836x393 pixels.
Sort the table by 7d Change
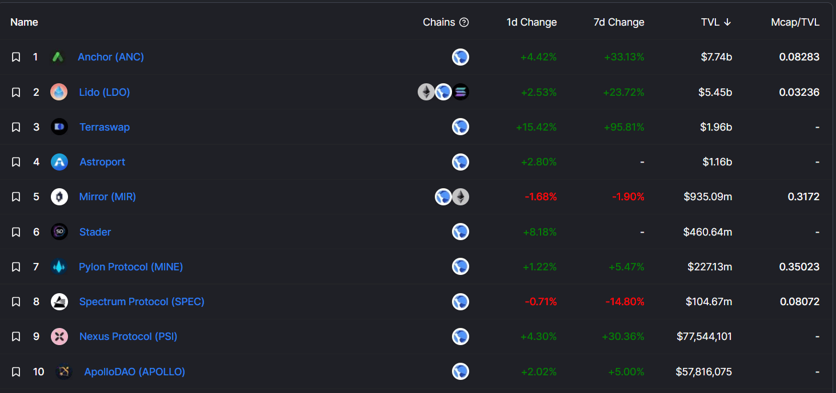[619, 22]
